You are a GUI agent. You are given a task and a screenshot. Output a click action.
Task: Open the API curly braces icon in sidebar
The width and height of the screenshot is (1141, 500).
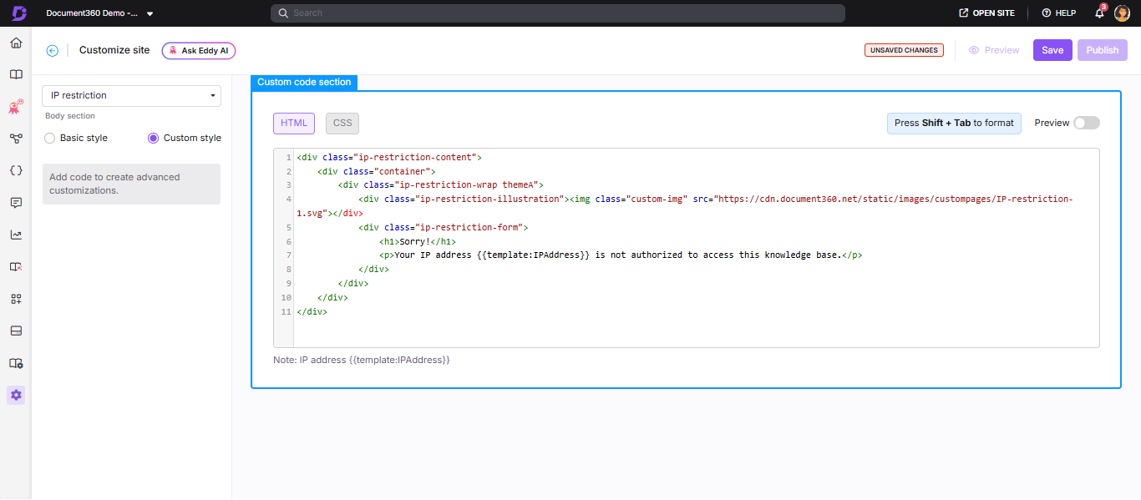(x=16, y=170)
